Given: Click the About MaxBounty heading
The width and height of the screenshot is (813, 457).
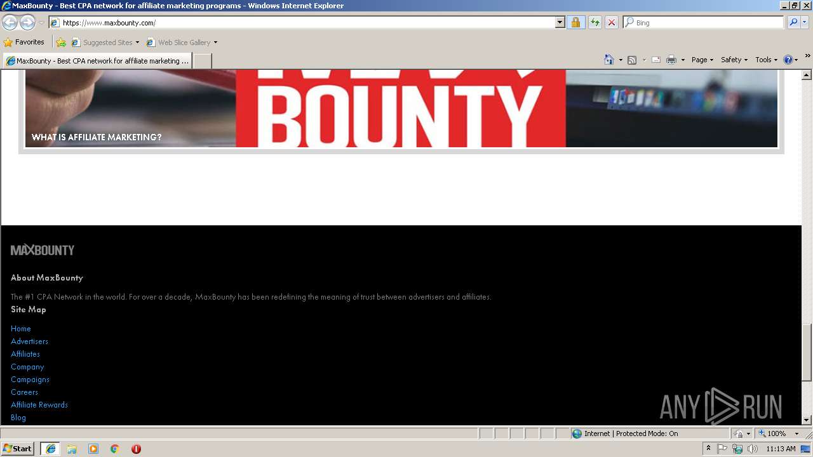Looking at the screenshot, I should click(47, 278).
